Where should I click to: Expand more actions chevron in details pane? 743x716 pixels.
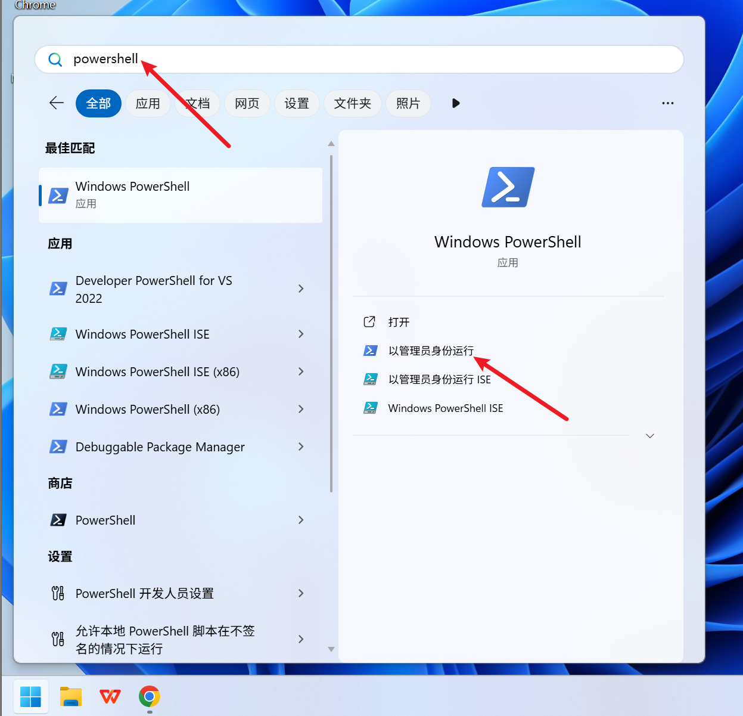649,436
